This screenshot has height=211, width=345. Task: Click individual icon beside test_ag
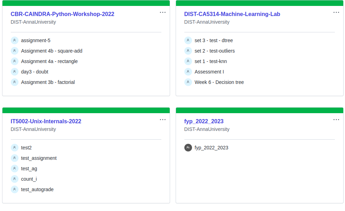coord(15,169)
